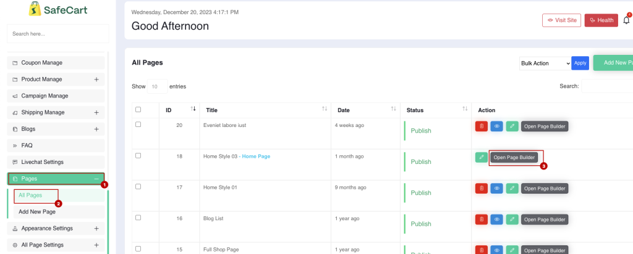Image resolution: width=633 pixels, height=254 pixels.
Task: Delete the Eveniet labore iust page
Action: pyautogui.click(x=481, y=126)
